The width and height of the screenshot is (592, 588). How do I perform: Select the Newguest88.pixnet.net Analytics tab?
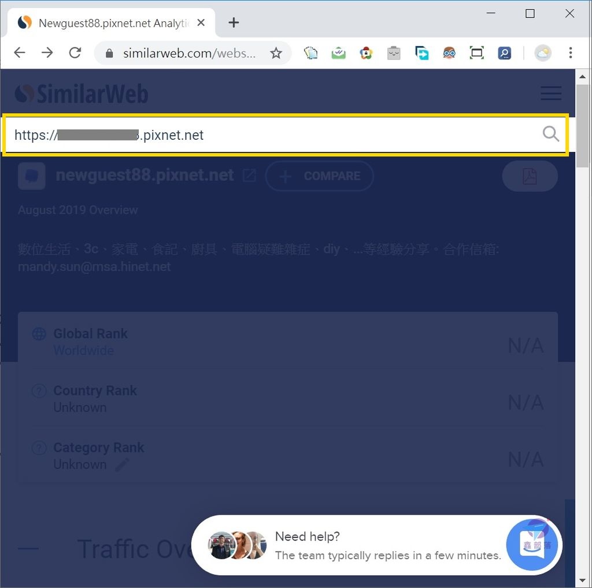click(112, 23)
